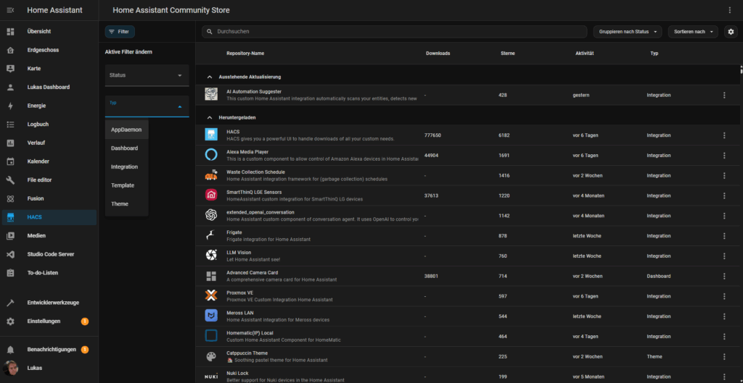Open the Verlauf chart icon
743x383 pixels.
10,143
